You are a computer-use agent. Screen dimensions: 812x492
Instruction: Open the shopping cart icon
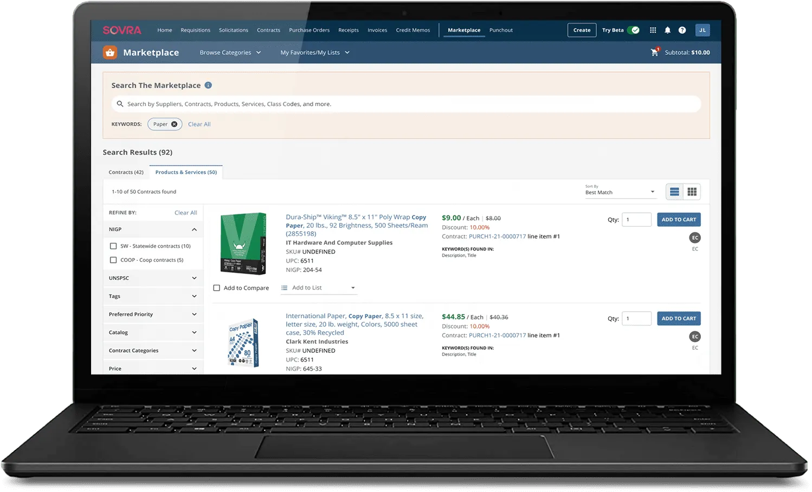point(654,53)
